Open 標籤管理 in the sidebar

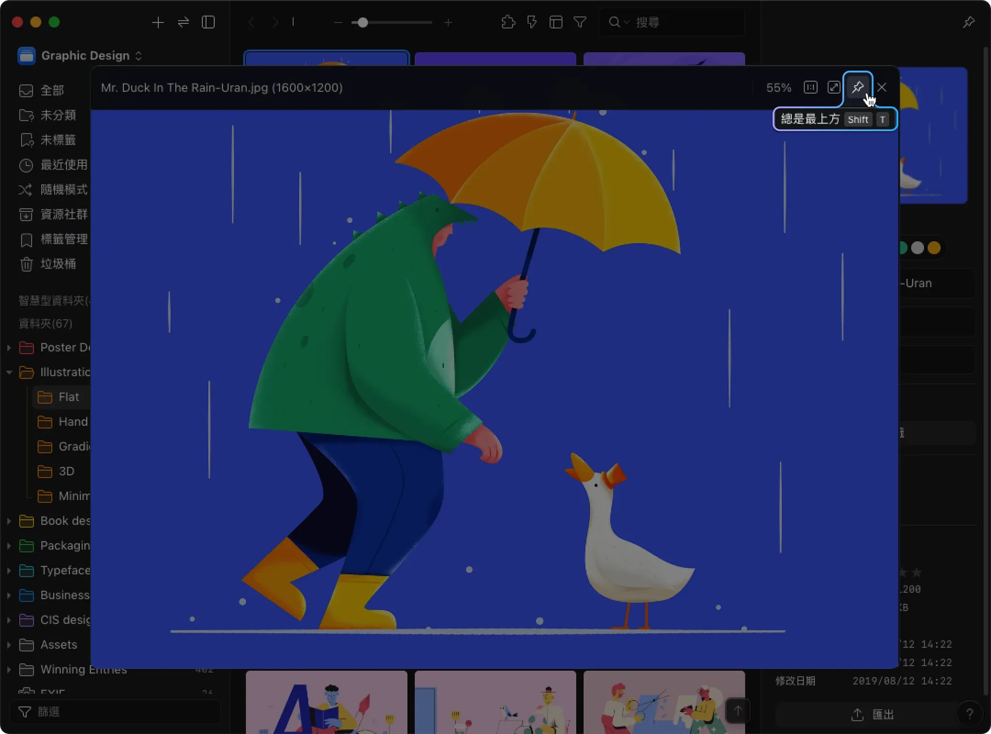click(64, 239)
